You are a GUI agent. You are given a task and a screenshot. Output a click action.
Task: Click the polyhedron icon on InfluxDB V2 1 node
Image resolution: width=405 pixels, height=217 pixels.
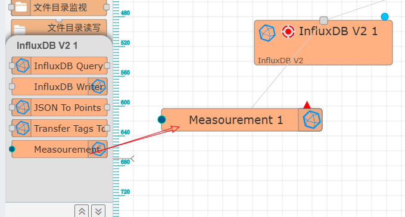pyautogui.click(x=267, y=33)
